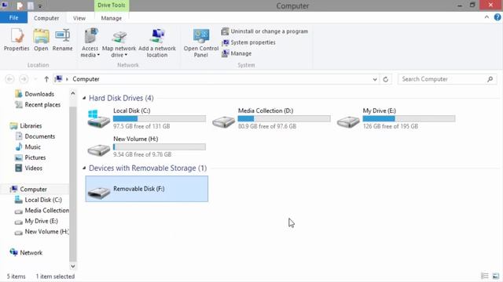Minimize the ribbon with chevron
503x282 pixels.
pos(486,17)
